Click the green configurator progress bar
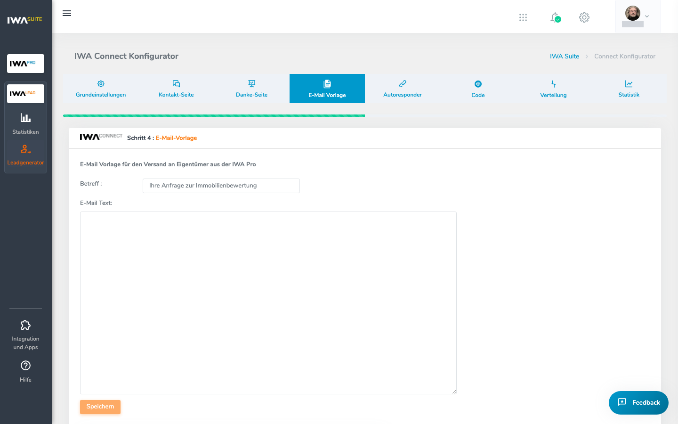Viewport: 678px width, 424px height. 214,115
